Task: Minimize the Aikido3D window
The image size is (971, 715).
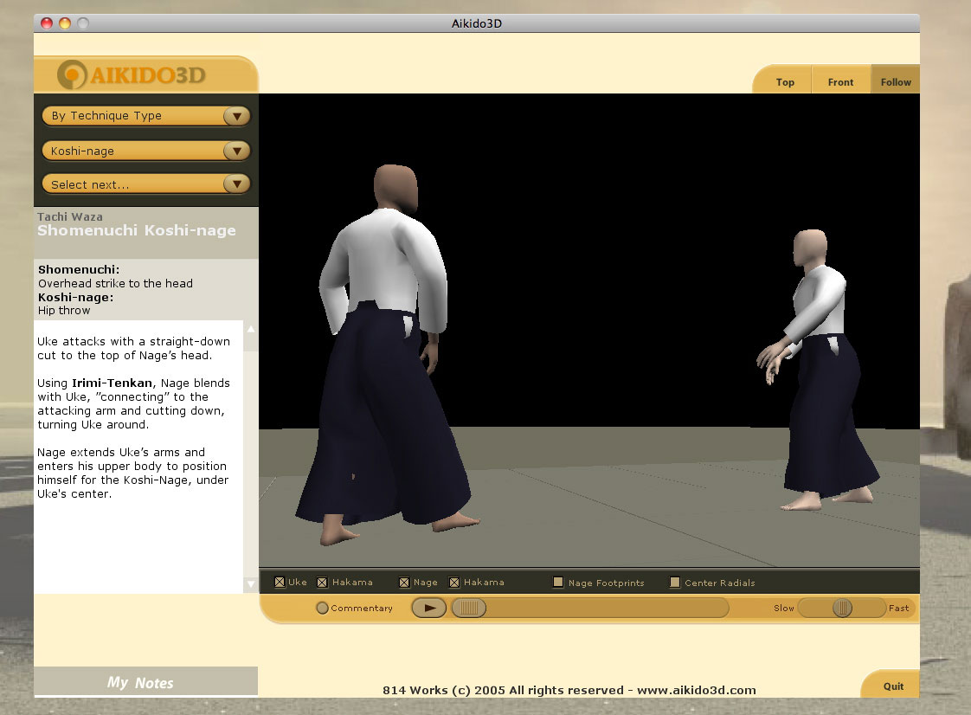Action: 65,23
